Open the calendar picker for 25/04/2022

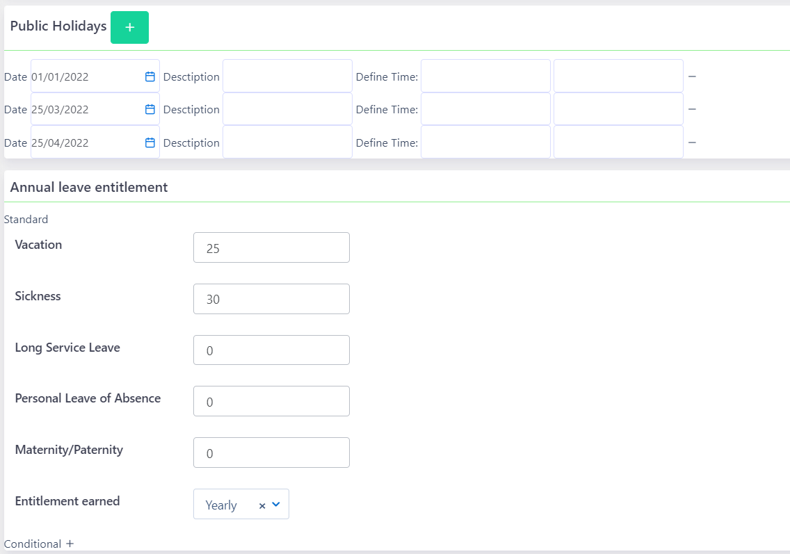point(150,142)
